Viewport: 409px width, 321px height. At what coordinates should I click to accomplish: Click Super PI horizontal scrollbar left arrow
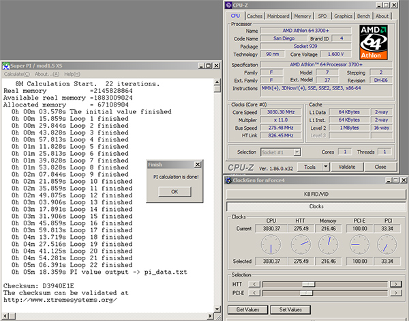click(x=5, y=316)
